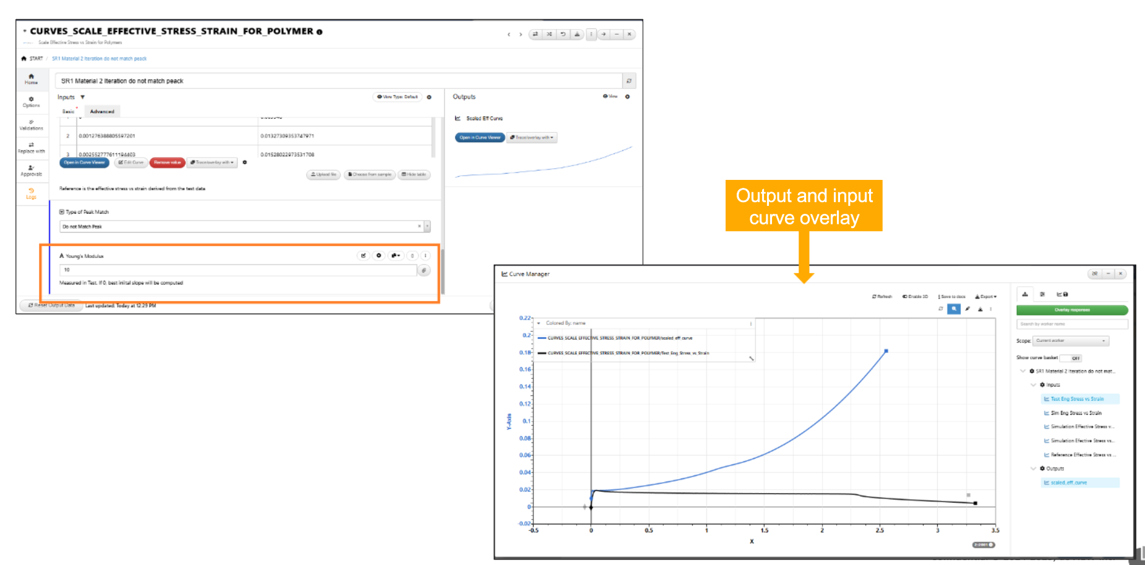This screenshot has height=565, width=1145.
Task: Click the green Overlay responses button
Action: point(1071,310)
